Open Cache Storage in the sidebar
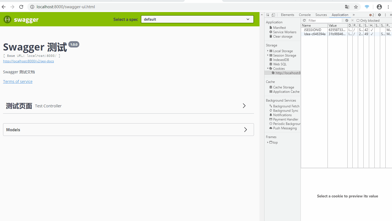The image size is (392, 221). tap(282, 87)
